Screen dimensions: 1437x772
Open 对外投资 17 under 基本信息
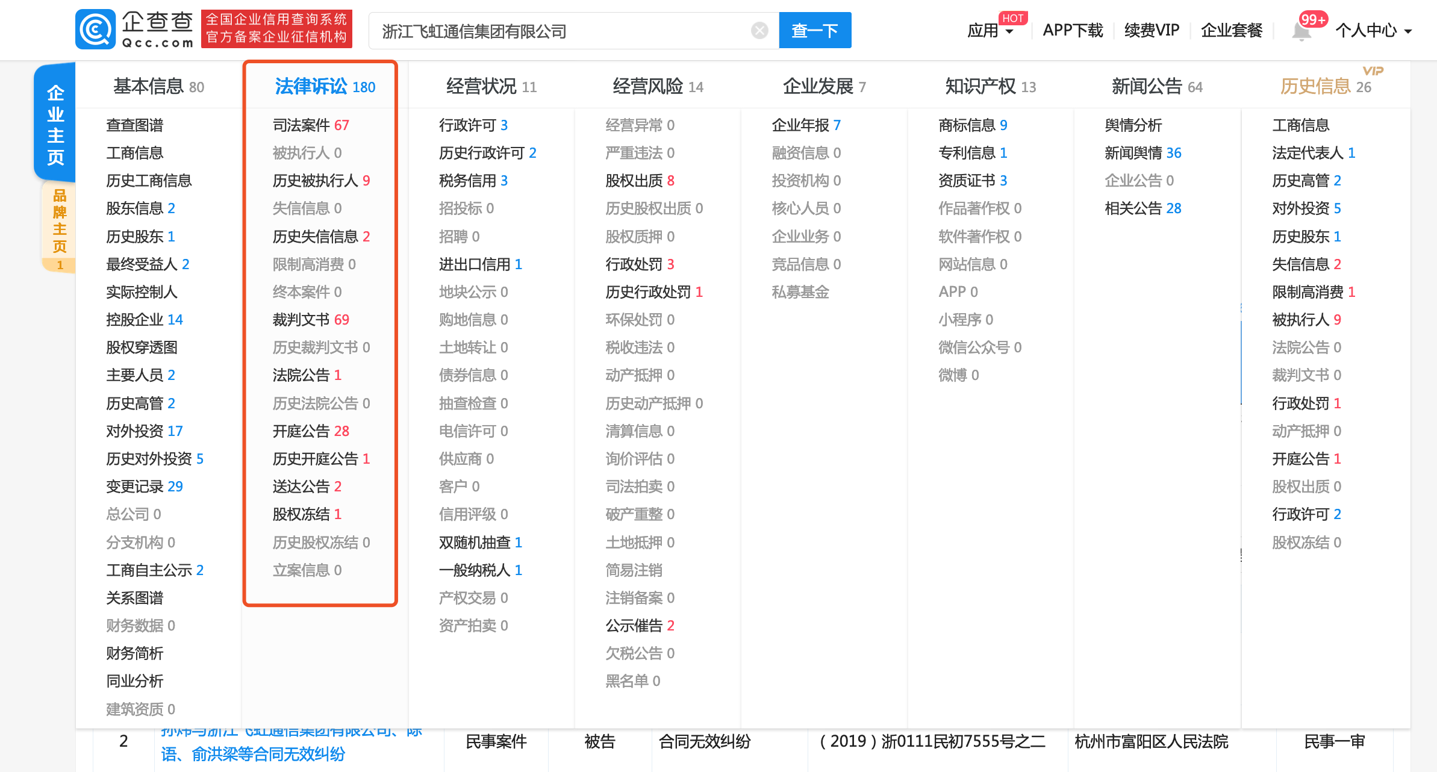coord(145,431)
